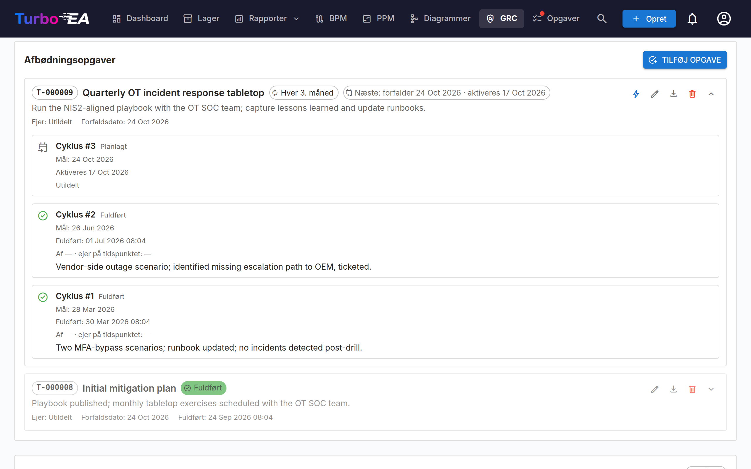Click the Hver 3. måned recurrence chip
Screen dimensions: 751x469
click(x=304, y=93)
